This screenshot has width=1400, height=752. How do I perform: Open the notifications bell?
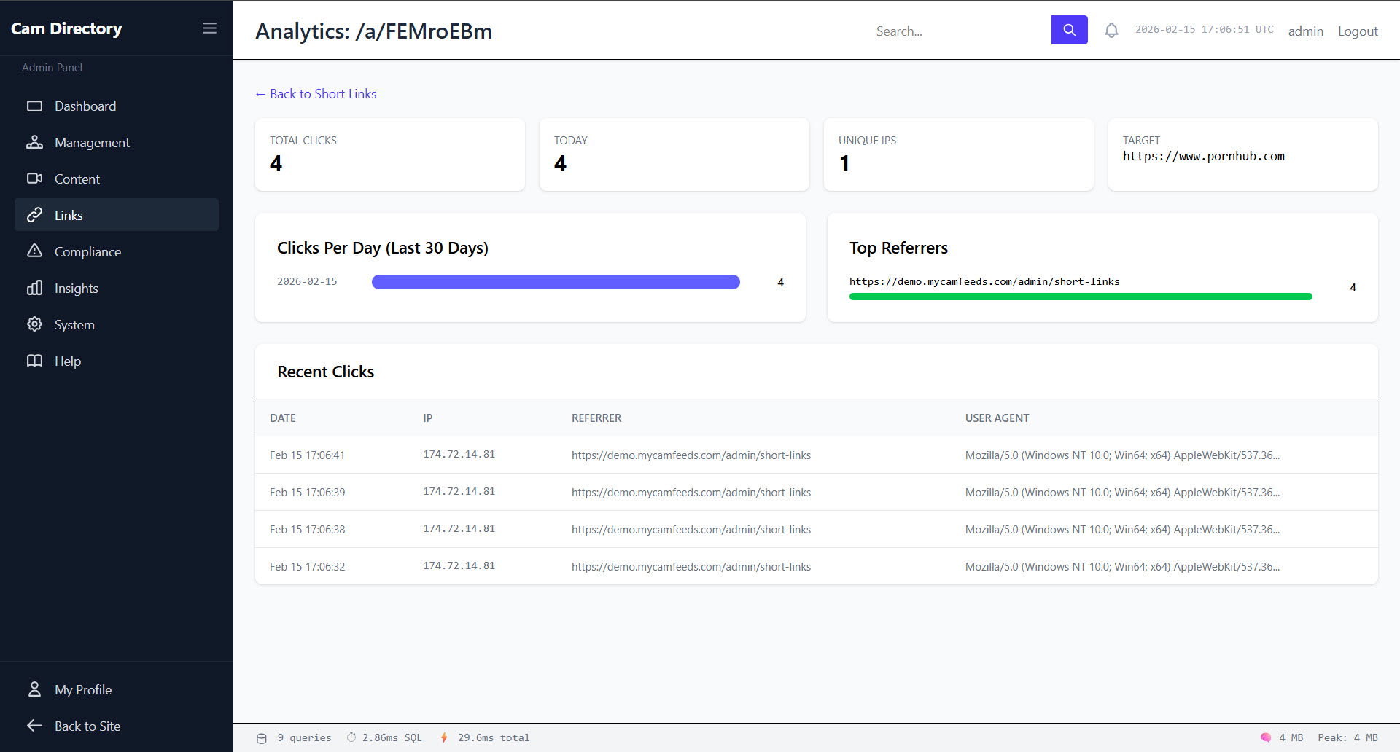click(x=1111, y=31)
